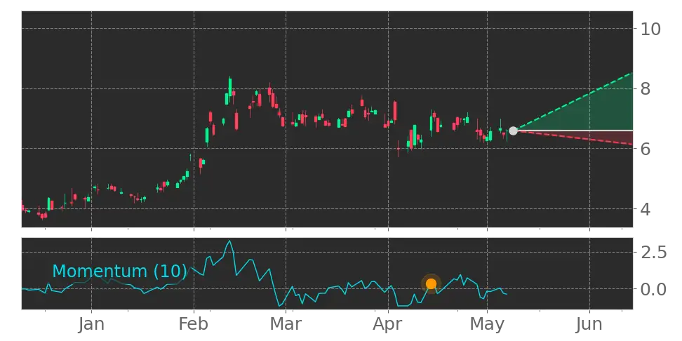Click the orange momentum signal marker

[x=431, y=284]
